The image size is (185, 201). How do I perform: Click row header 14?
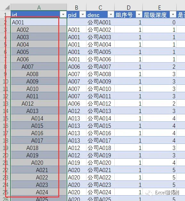coord(5,111)
